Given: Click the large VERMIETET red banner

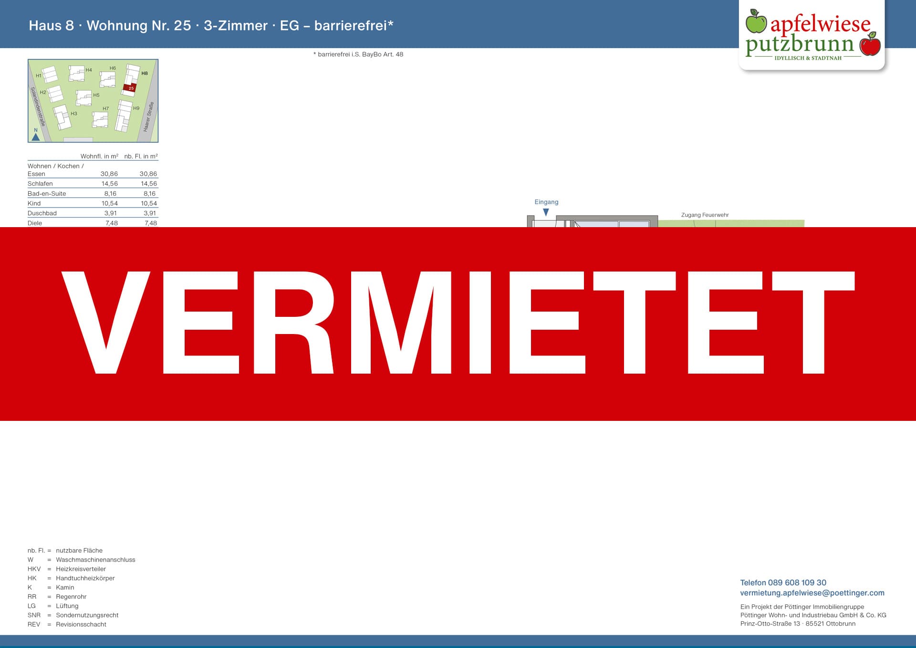Looking at the screenshot, I should point(458,324).
